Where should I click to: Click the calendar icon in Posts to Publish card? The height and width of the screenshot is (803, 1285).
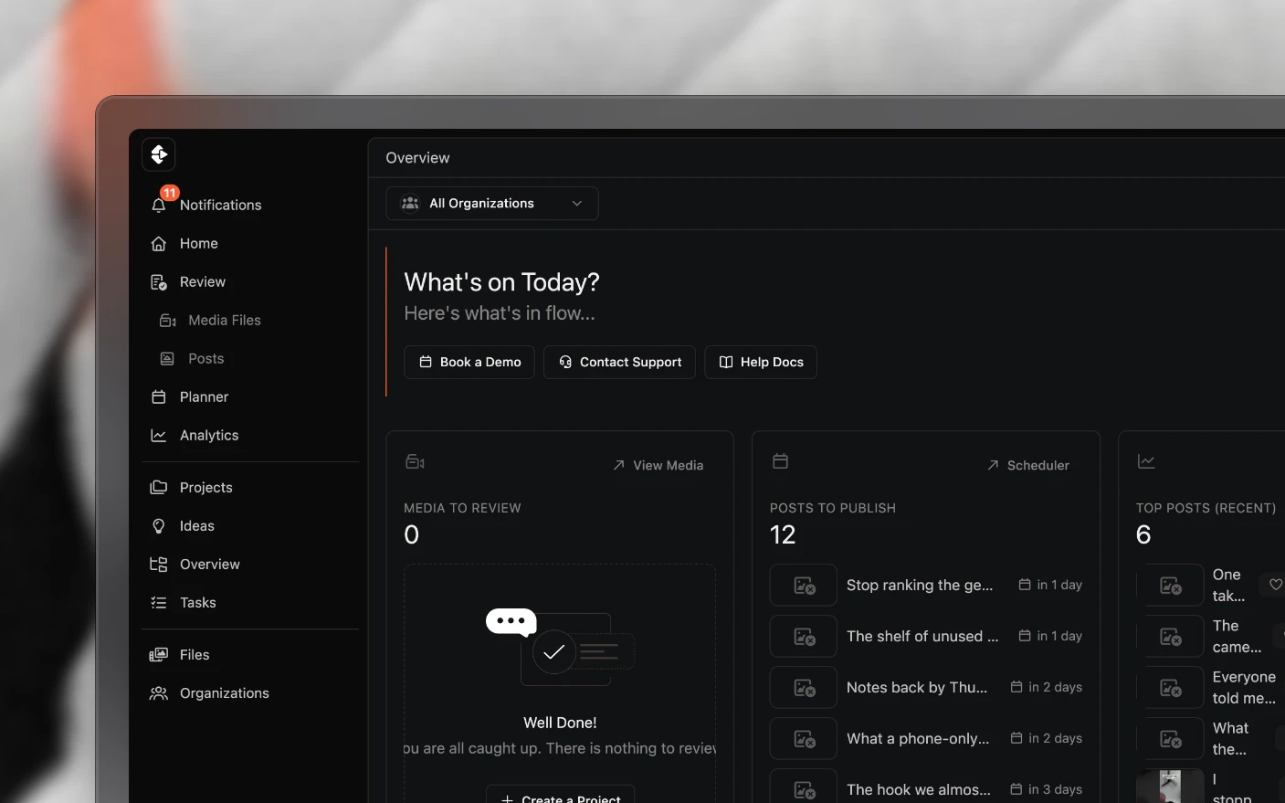[780, 461]
